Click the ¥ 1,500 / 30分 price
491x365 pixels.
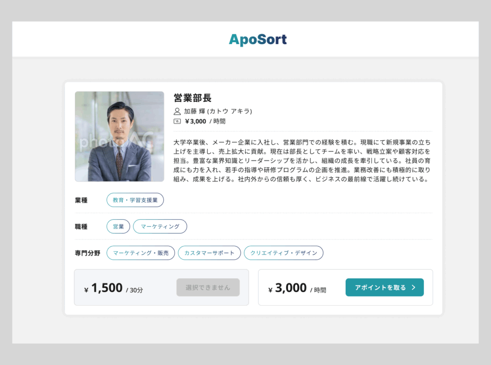tap(113, 288)
